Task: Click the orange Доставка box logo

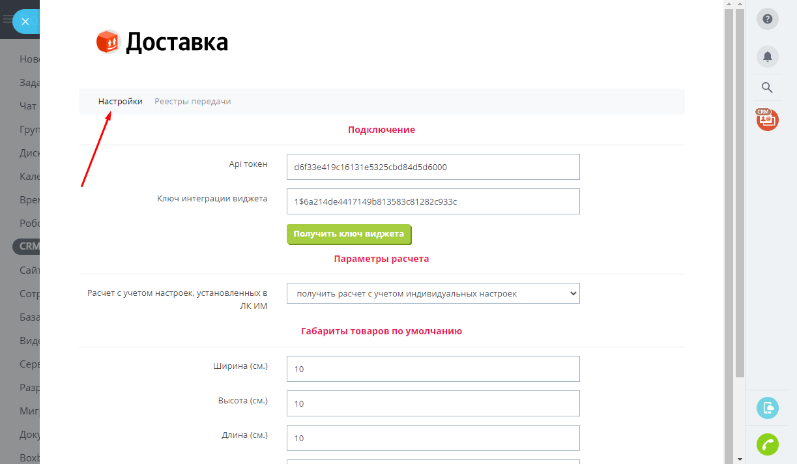Action: [108, 42]
